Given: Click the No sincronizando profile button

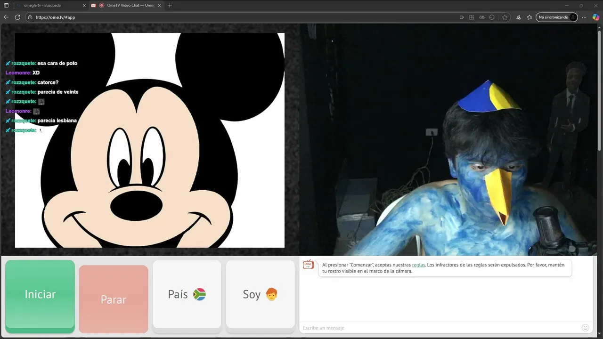Looking at the screenshot, I should [557, 17].
